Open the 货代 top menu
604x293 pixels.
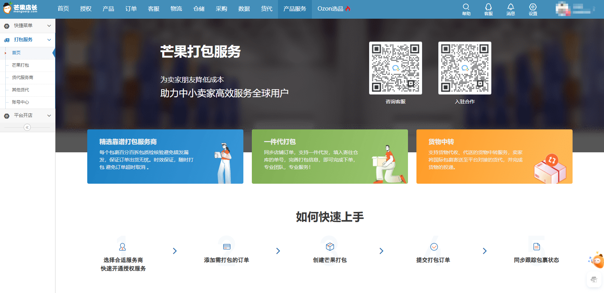(x=267, y=9)
